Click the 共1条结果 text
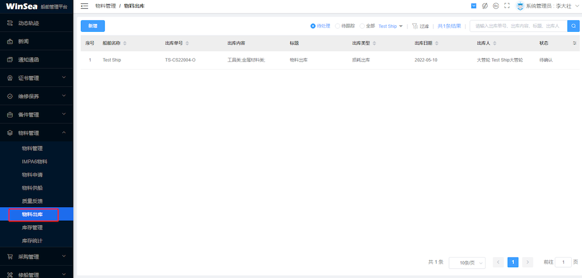This screenshot has height=278, width=582. (x=449, y=26)
